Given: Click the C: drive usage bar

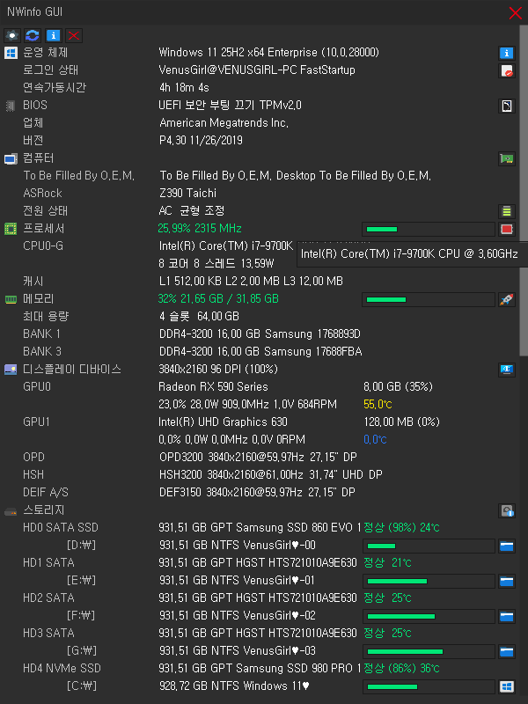Looking at the screenshot, I should (x=429, y=686).
